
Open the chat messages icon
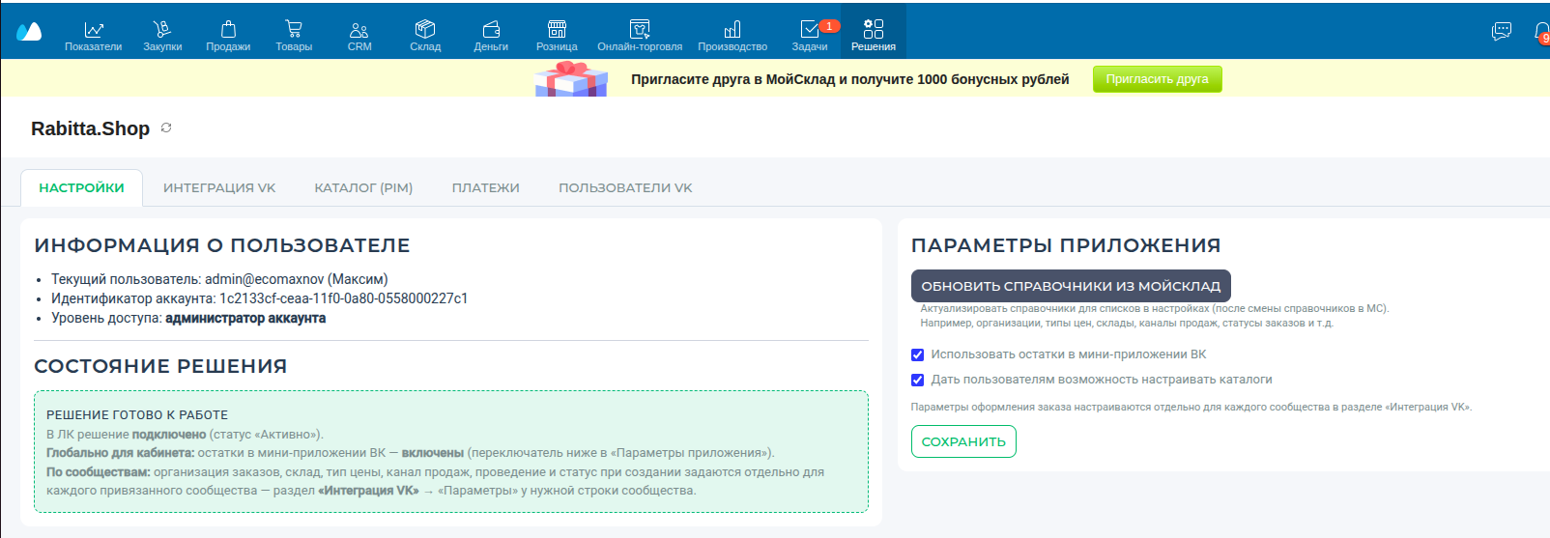1502,31
